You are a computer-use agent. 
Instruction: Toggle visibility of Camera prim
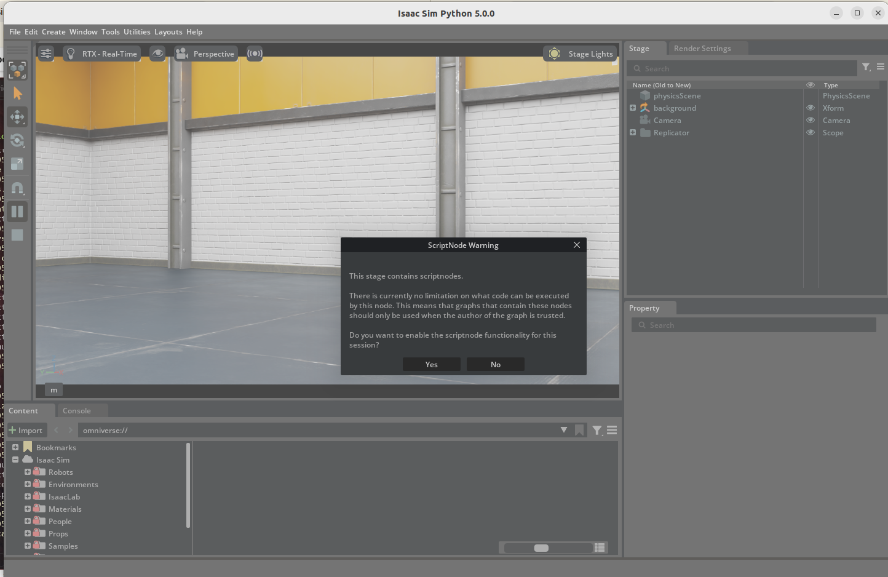pos(811,120)
